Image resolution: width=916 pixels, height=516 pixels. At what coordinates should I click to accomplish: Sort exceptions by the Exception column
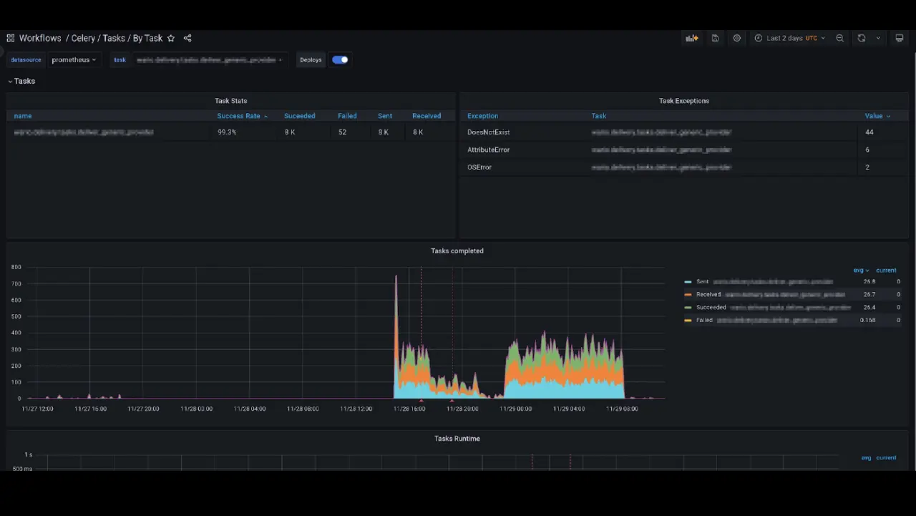click(482, 116)
